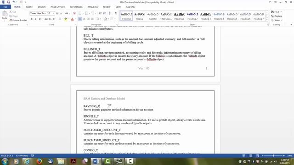294x165 pixels.
Task: Open Word Help question mark
Action: click(x=270, y=2)
